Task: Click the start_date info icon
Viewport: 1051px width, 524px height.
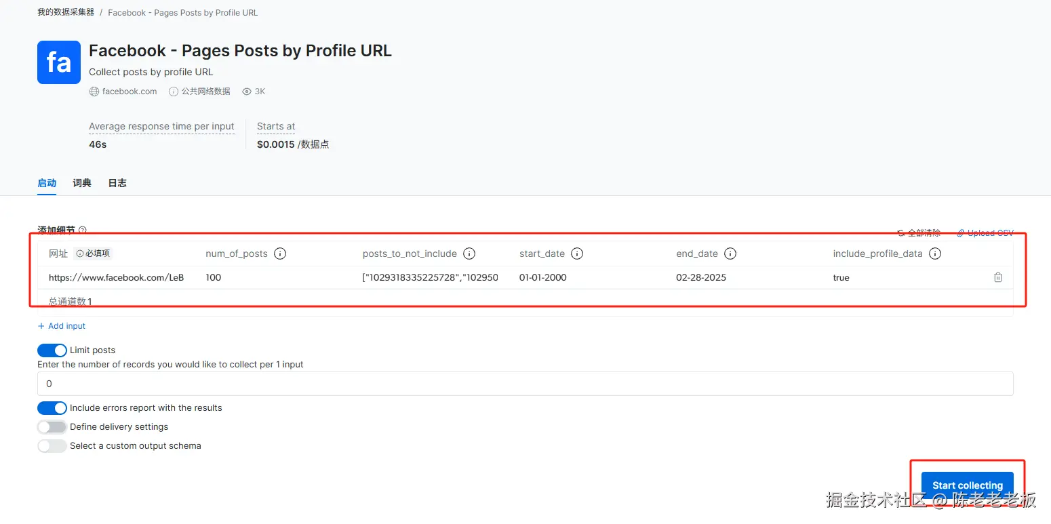Action: (577, 254)
